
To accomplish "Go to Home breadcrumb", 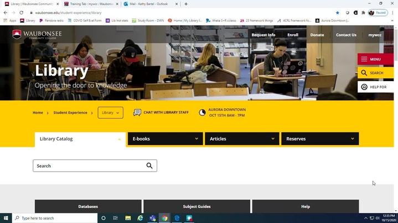I will [38, 113].
